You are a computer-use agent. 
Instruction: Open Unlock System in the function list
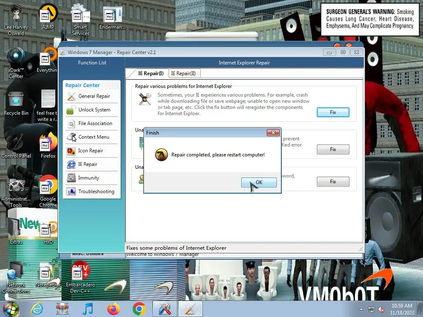point(92,110)
